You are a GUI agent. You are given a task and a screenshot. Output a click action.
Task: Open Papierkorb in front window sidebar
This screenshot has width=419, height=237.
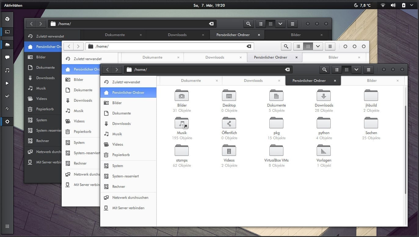(x=128, y=155)
